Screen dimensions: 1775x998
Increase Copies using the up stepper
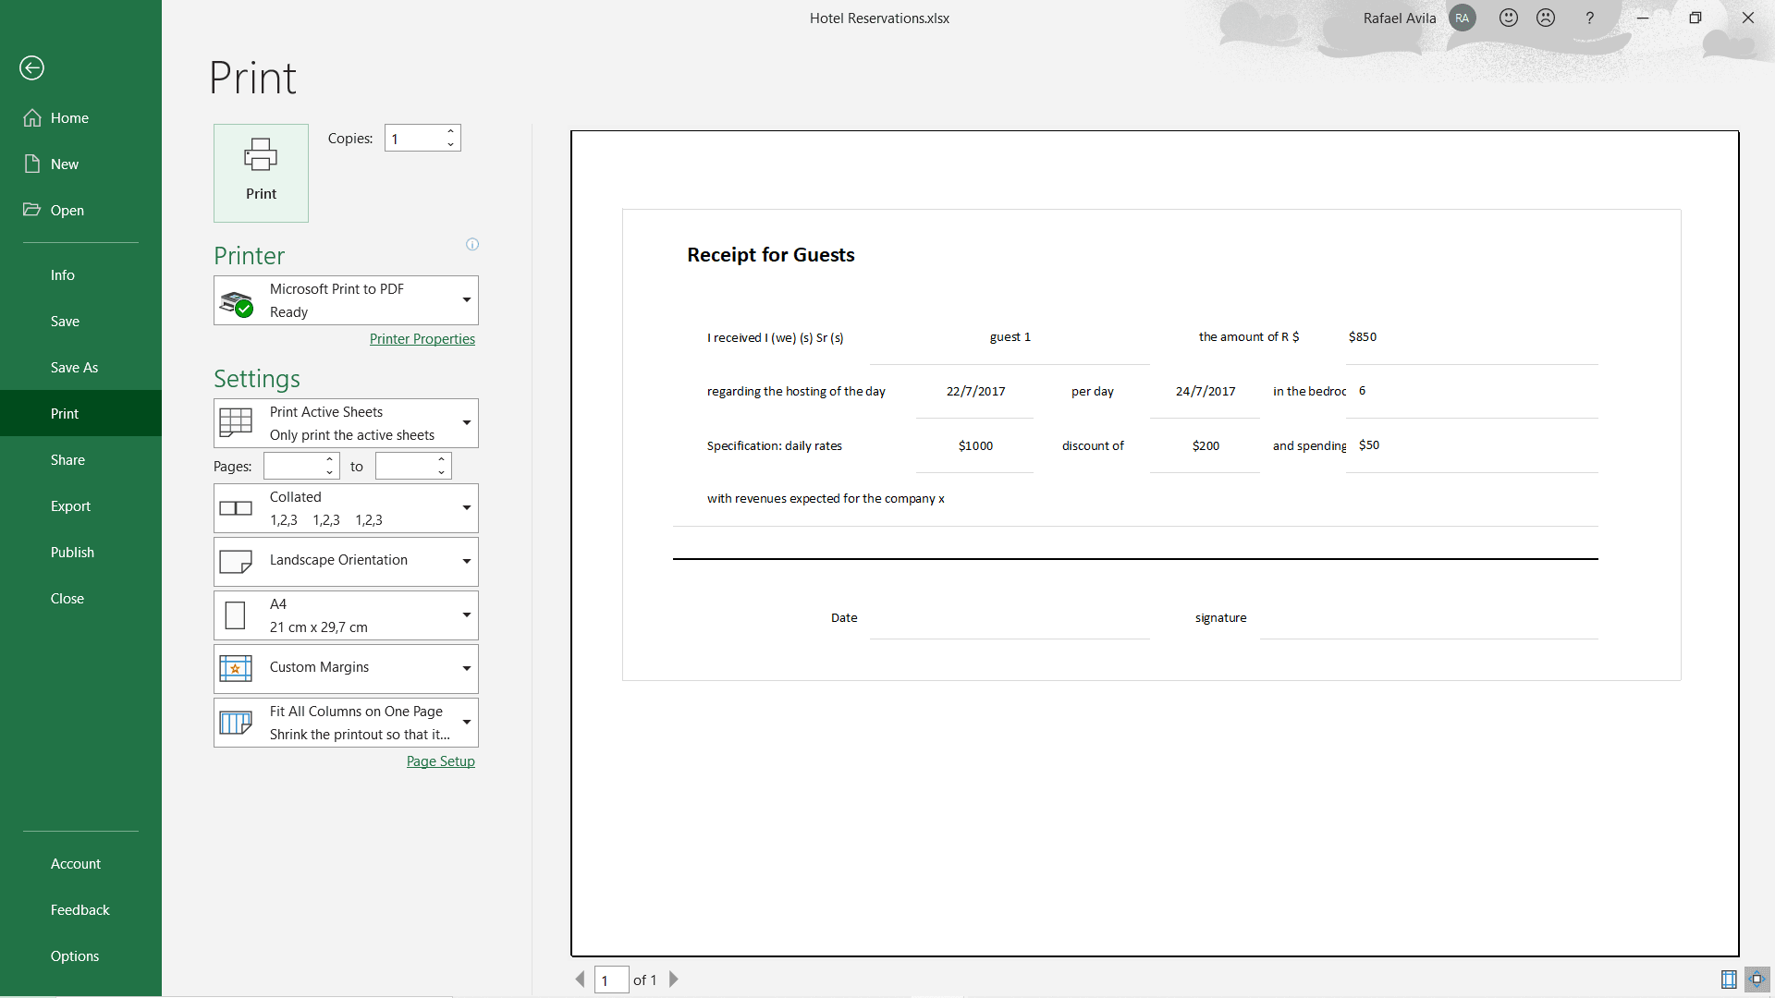point(450,131)
